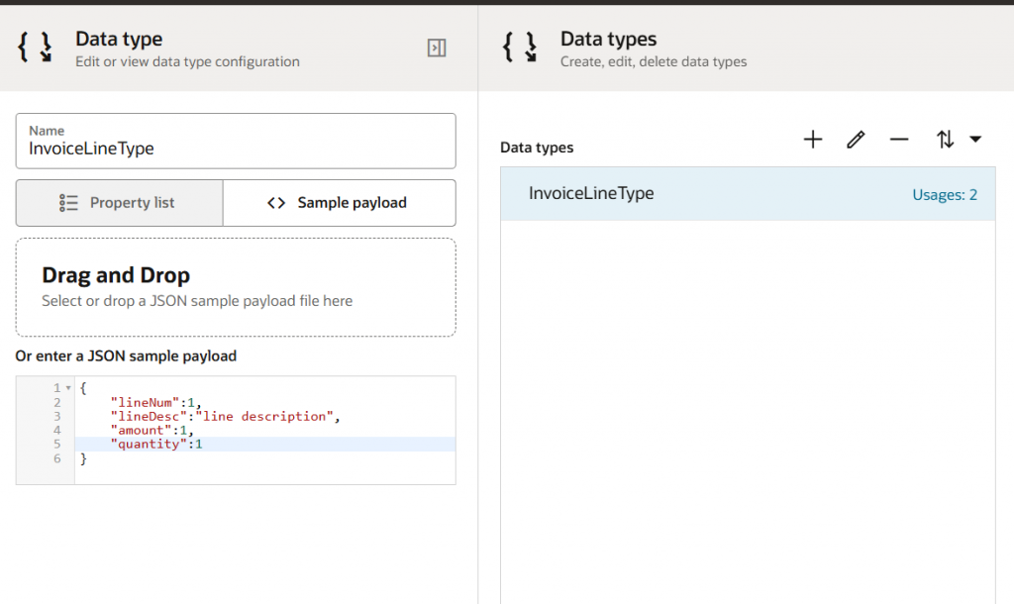Open file picker via Drag and Drop area
Screen dimensions: 1014x604
tap(236, 287)
